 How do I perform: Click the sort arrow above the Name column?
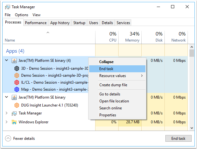pos(48,33)
